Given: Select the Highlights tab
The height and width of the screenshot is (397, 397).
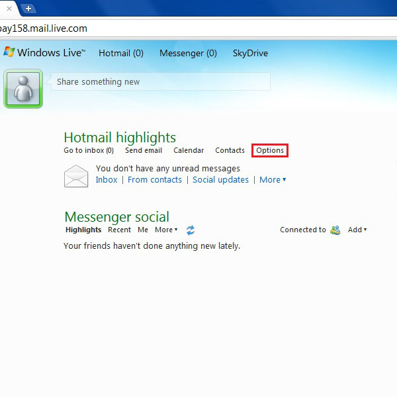Looking at the screenshot, I should (83, 230).
